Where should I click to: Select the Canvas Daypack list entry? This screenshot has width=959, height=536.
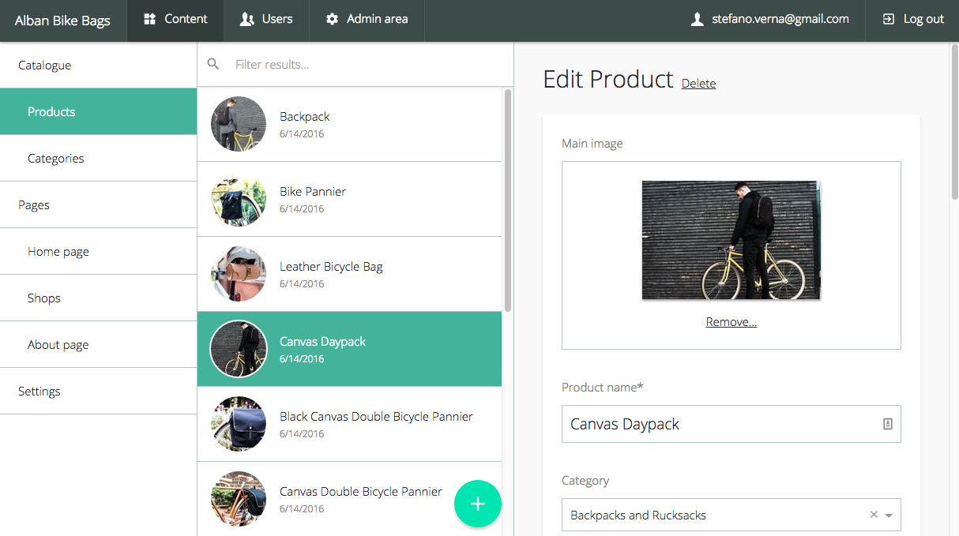point(349,349)
